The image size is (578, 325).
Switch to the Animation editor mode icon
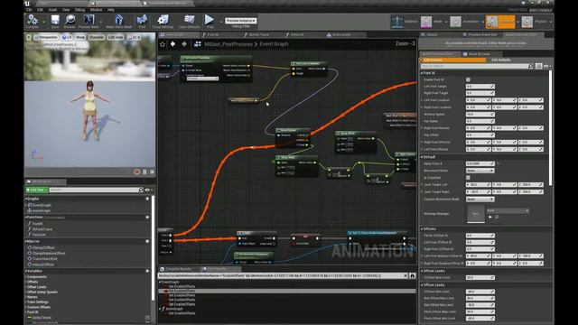pyautogui.click(x=455, y=22)
